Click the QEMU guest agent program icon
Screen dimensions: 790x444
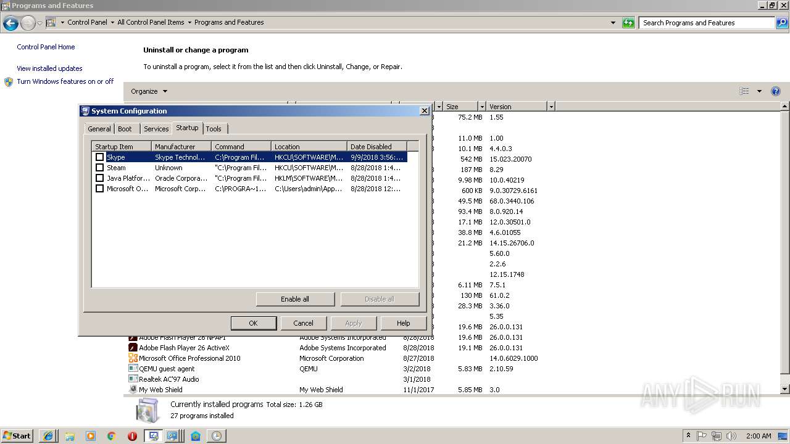click(133, 369)
